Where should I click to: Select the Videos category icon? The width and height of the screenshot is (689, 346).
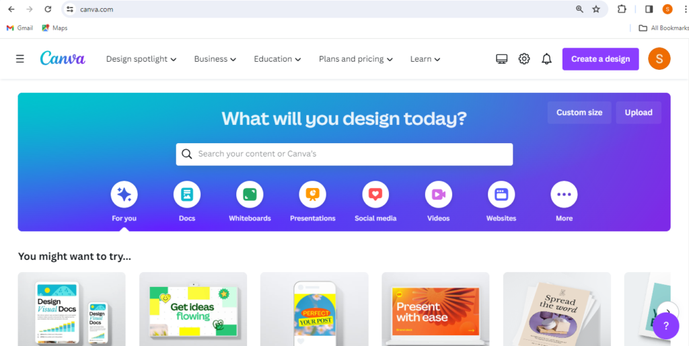[438, 194]
